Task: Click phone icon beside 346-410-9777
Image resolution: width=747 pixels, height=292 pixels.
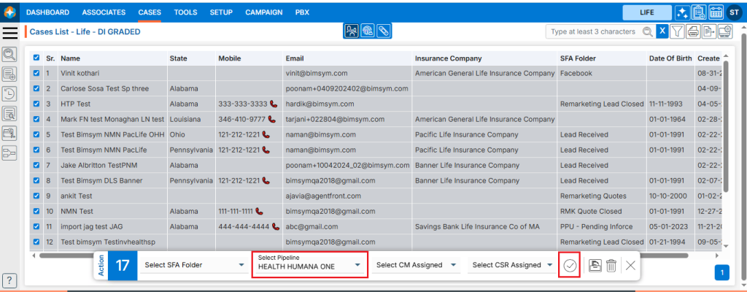Action: coord(272,119)
